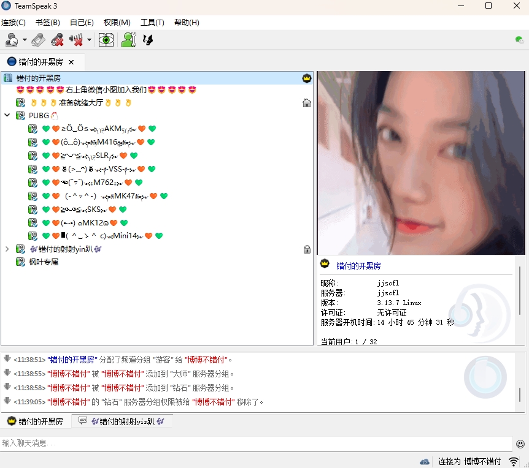This screenshot has height=468, width=529.
Task: Select the 枫叶专属 channel
Action: (x=43, y=262)
